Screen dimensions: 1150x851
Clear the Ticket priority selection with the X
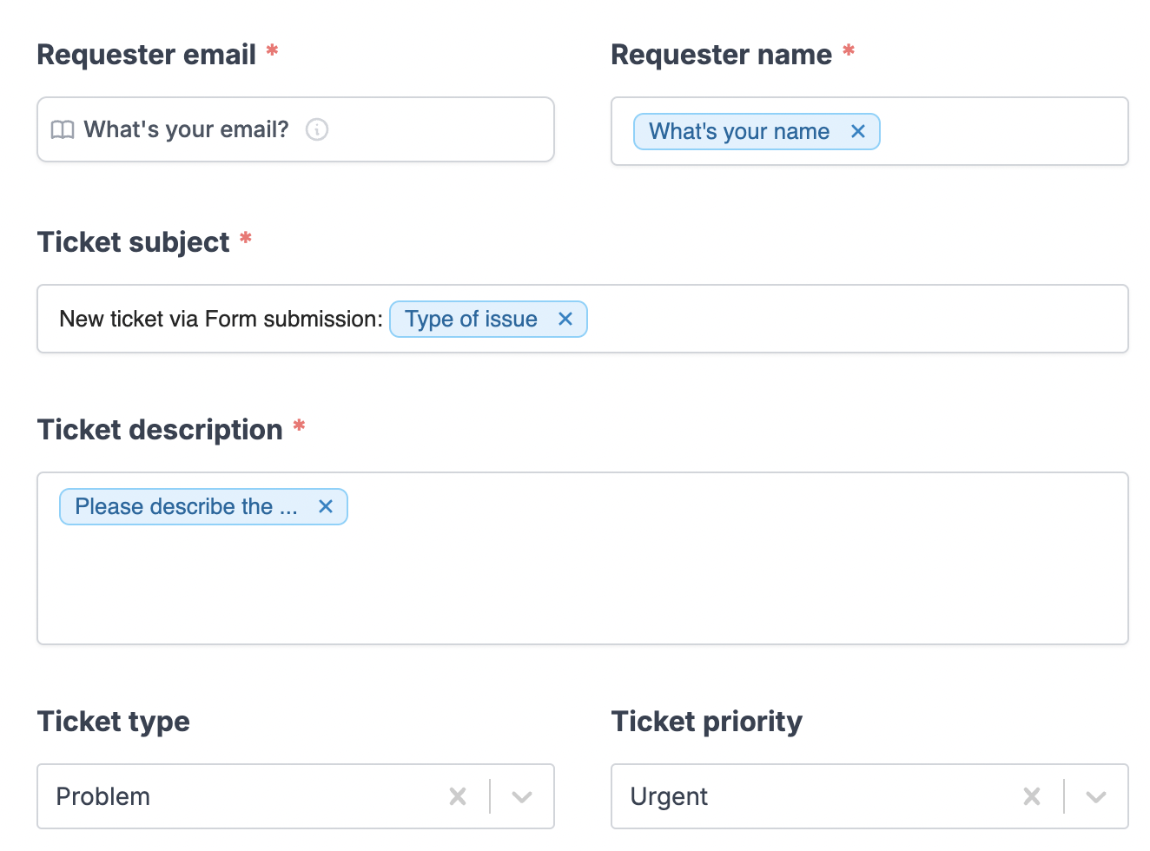point(1032,796)
